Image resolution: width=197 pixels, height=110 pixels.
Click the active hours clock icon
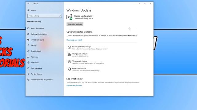[x=69, y=54]
